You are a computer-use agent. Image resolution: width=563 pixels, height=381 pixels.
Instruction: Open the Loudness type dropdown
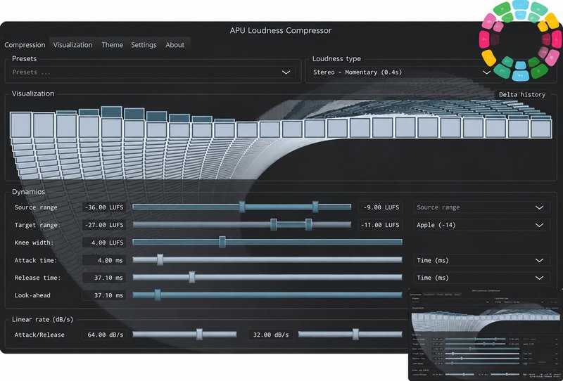click(x=401, y=72)
